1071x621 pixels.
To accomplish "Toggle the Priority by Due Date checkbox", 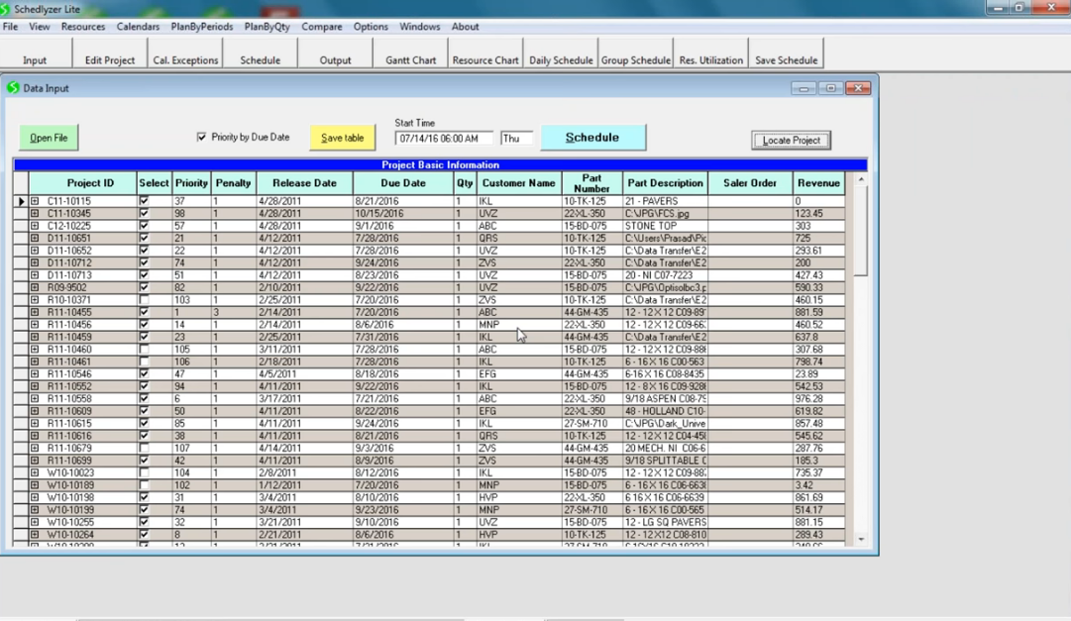I will tap(202, 138).
